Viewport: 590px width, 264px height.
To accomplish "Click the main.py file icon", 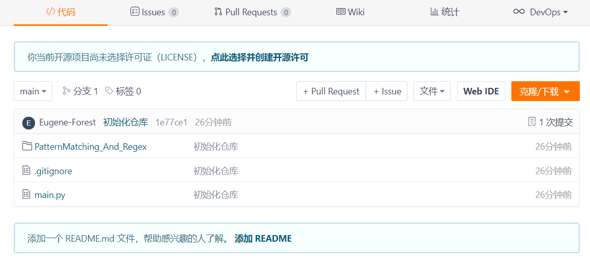I will 26,194.
